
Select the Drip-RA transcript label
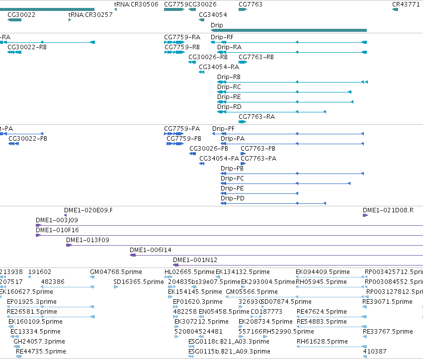[x=229, y=47]
